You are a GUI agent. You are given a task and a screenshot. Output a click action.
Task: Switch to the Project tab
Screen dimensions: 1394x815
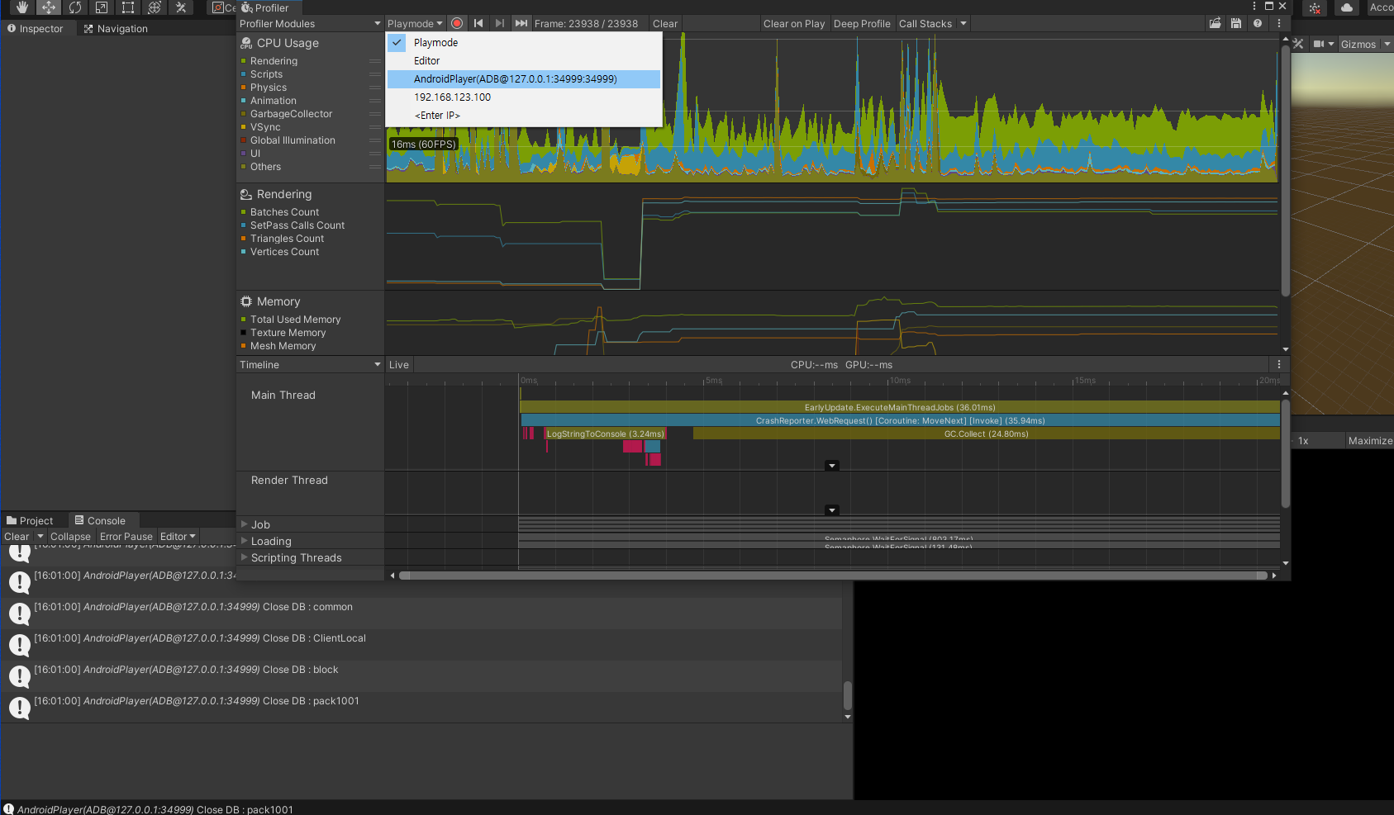point(30,521)
